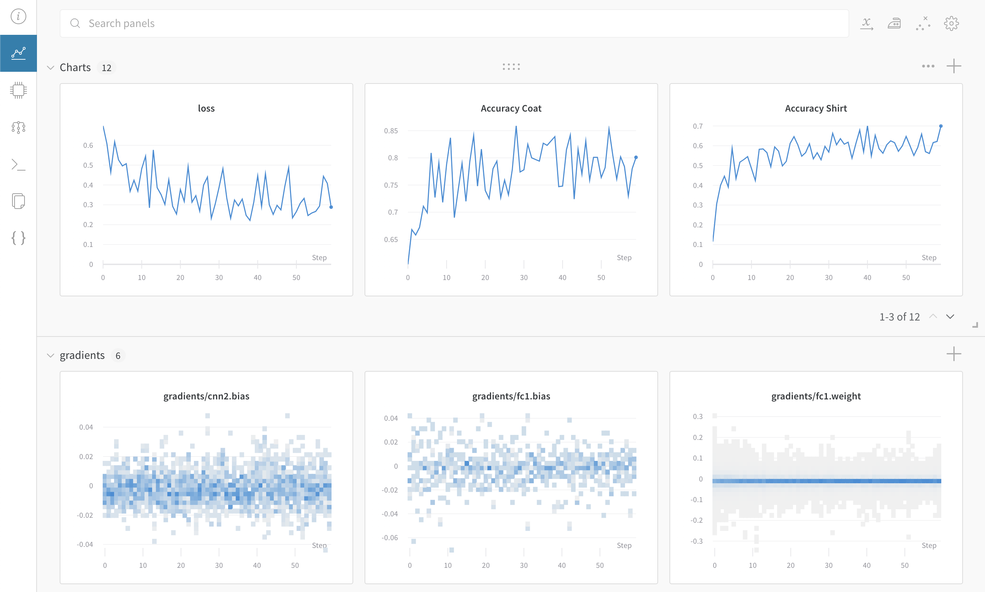Click the Search panels input field
Screen dimensions: 985x592
pos(454,23)
